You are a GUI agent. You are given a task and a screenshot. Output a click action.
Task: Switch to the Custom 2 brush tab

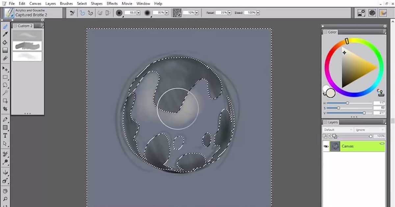pyautogui.click(x=24, y=26)
